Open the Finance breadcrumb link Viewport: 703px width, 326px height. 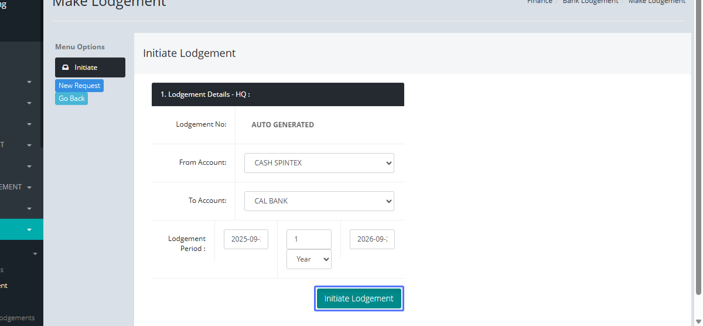(x=539, y=2)
